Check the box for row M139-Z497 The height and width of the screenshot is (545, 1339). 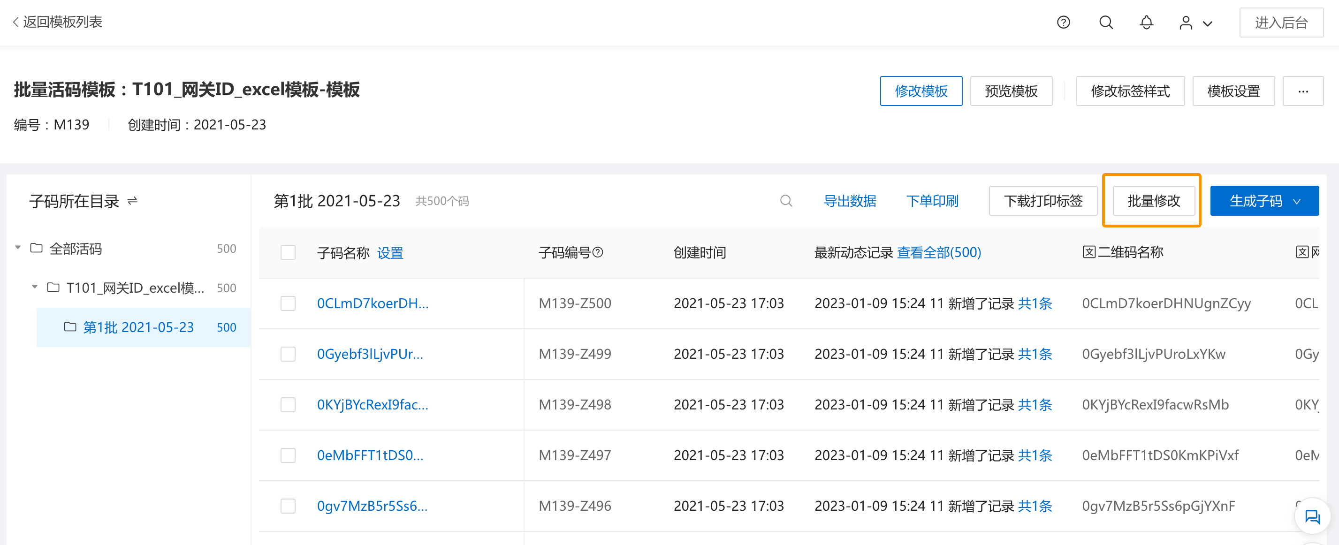pyautogui.click(x=288, y=455)
